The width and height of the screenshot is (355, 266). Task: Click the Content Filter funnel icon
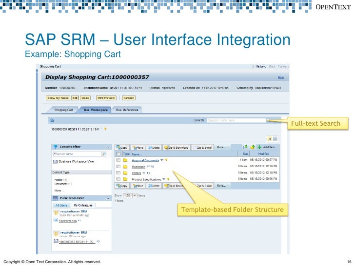pos(56,147)
